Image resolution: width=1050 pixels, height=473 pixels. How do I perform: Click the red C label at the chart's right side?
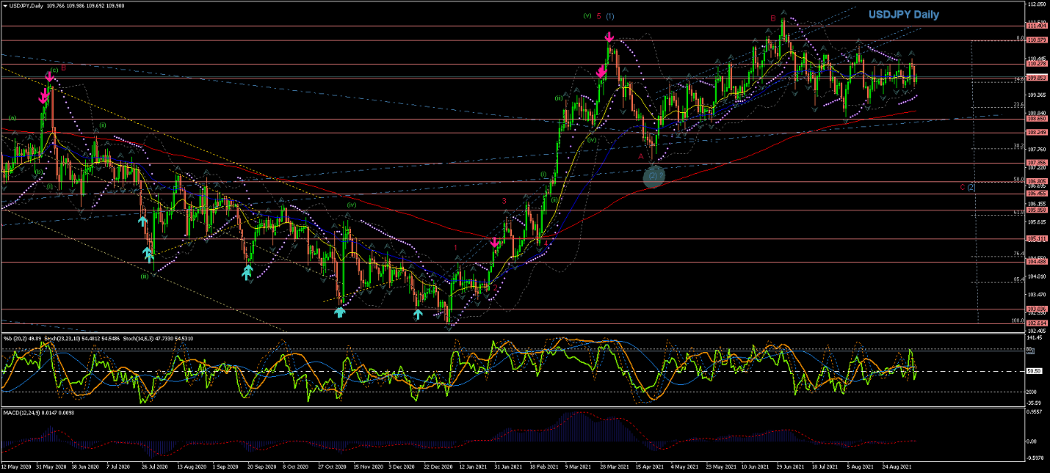pos(963,187)
